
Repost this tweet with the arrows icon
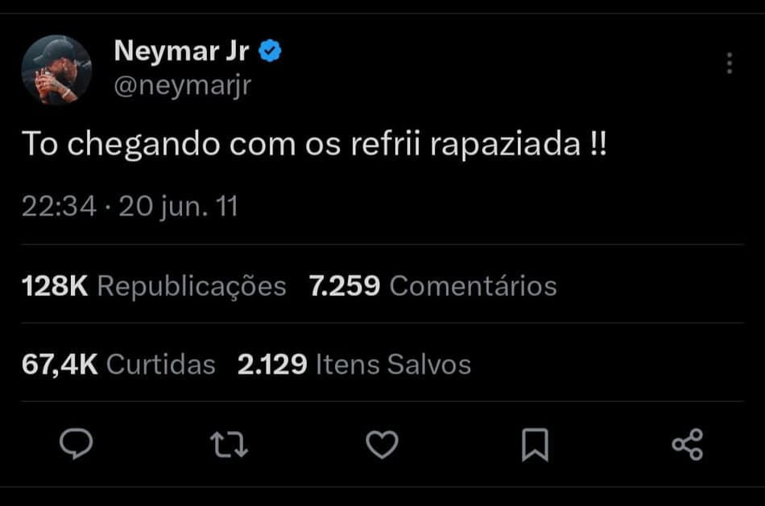coord(229,444)
